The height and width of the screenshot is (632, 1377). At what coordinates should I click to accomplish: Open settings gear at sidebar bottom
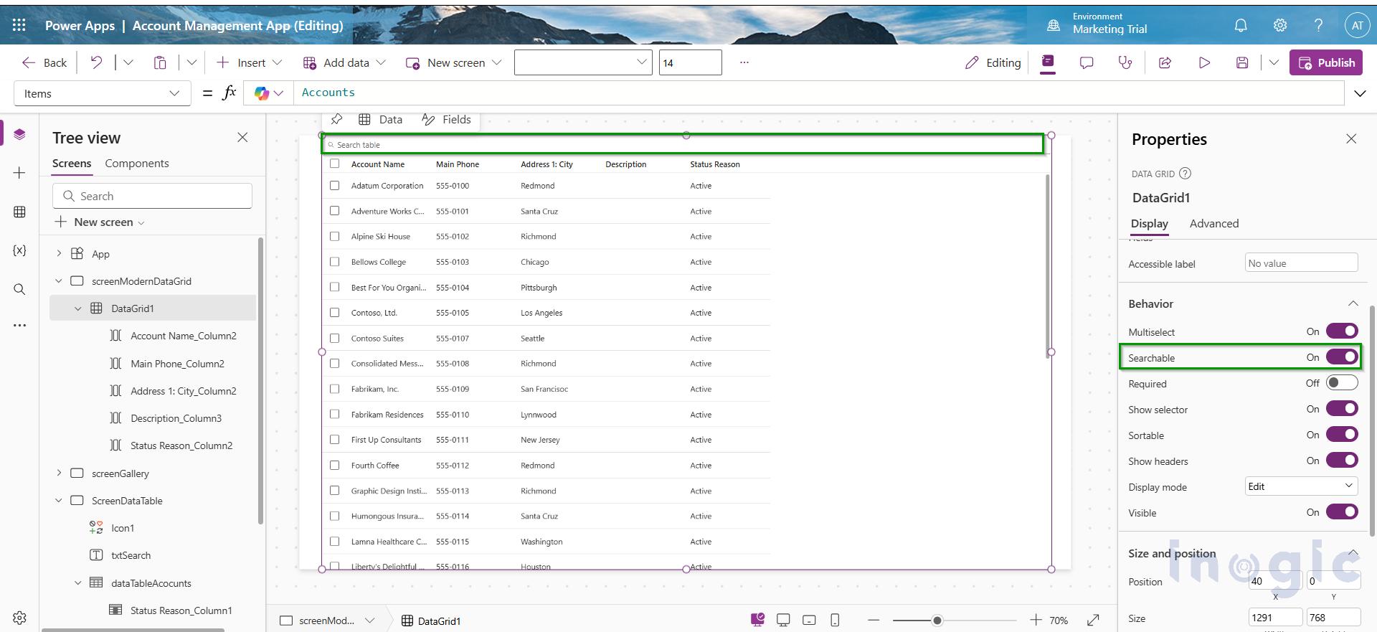[x=19, y=618]
